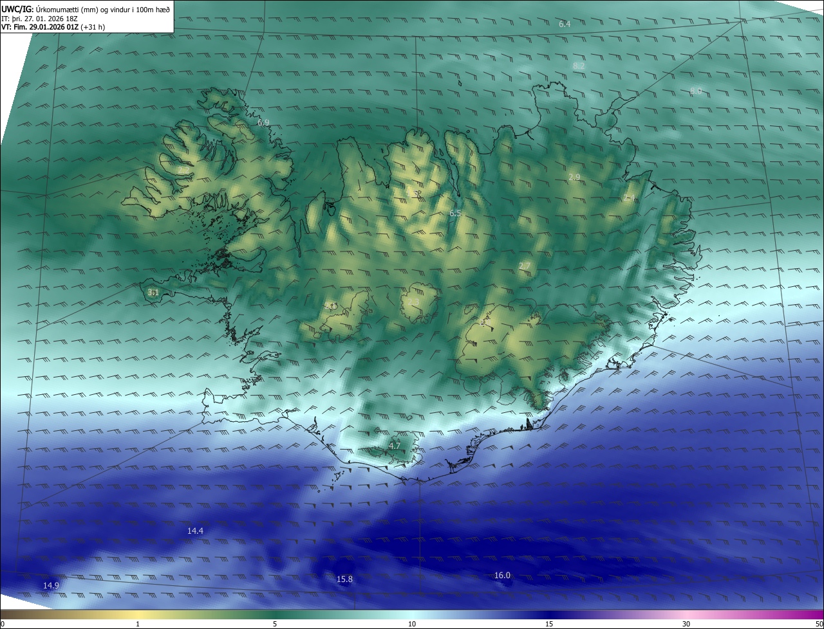The image size is (824, 629).
Task: Click the 16.0 value label
Action: [502, 576]
